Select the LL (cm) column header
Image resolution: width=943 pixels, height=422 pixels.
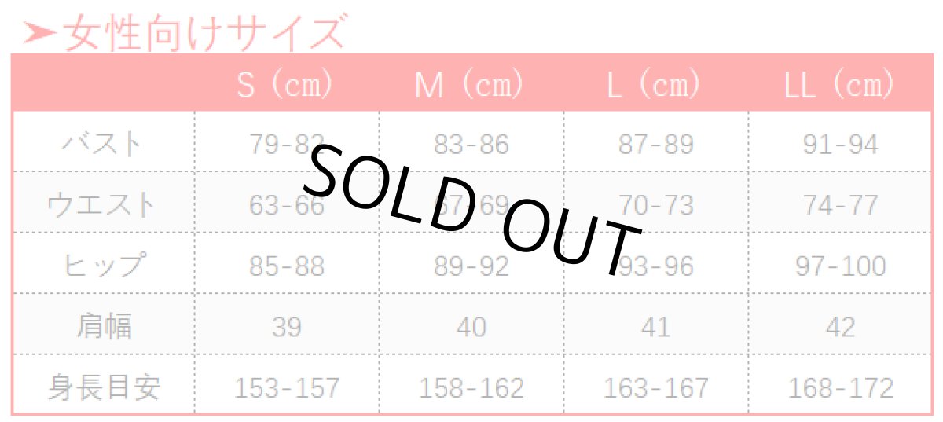tap(839, 85)
